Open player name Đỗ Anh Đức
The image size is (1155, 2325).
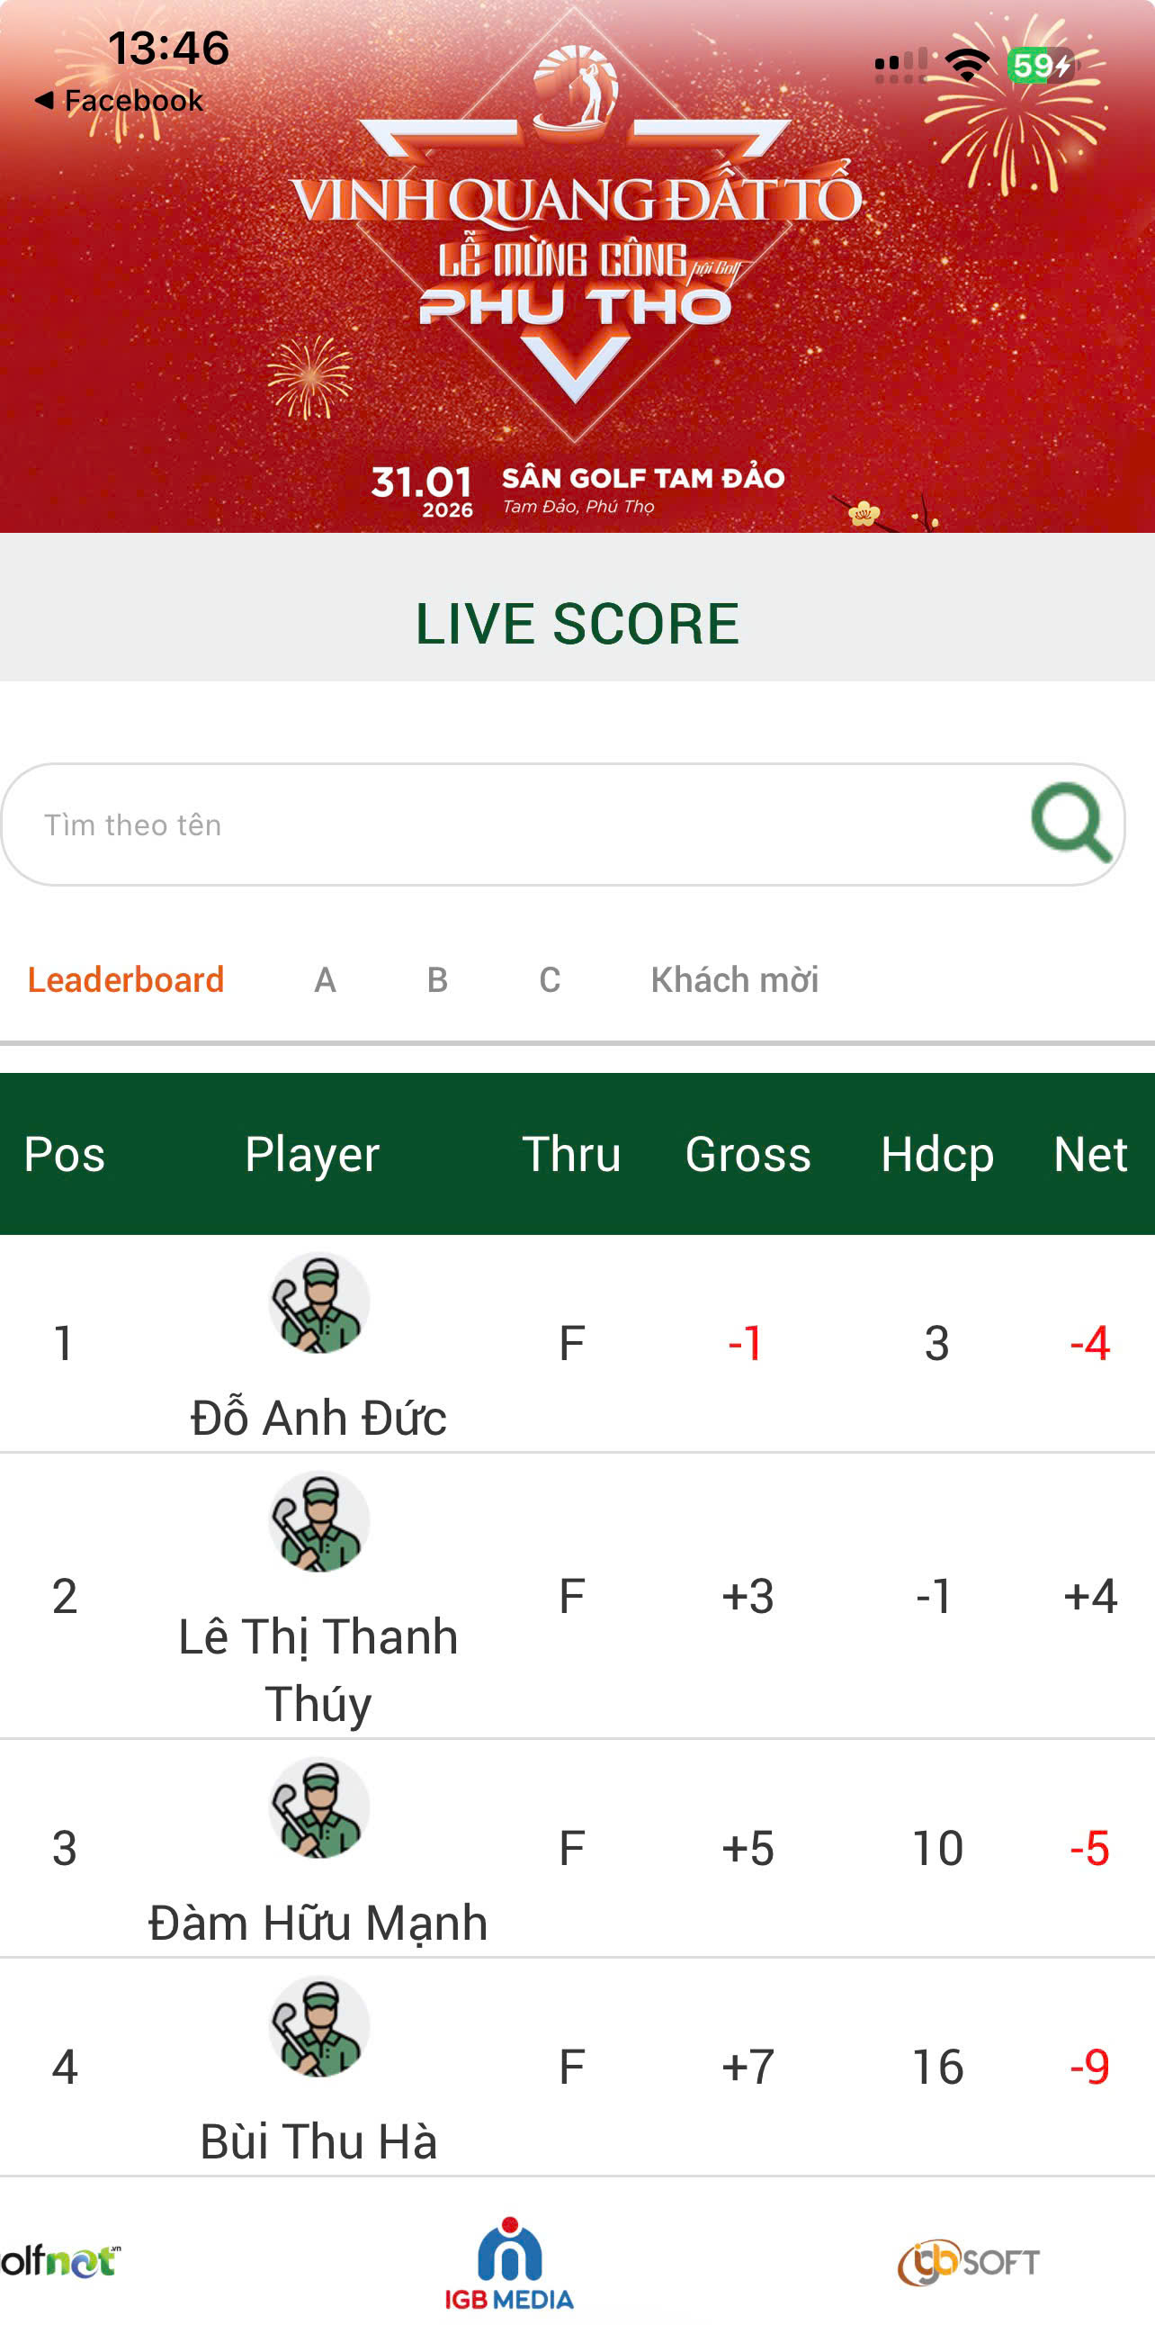318,1417
